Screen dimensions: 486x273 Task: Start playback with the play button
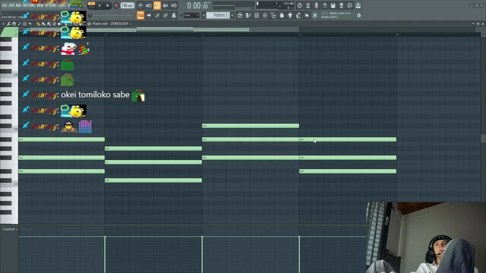click(x=99, y=5)
